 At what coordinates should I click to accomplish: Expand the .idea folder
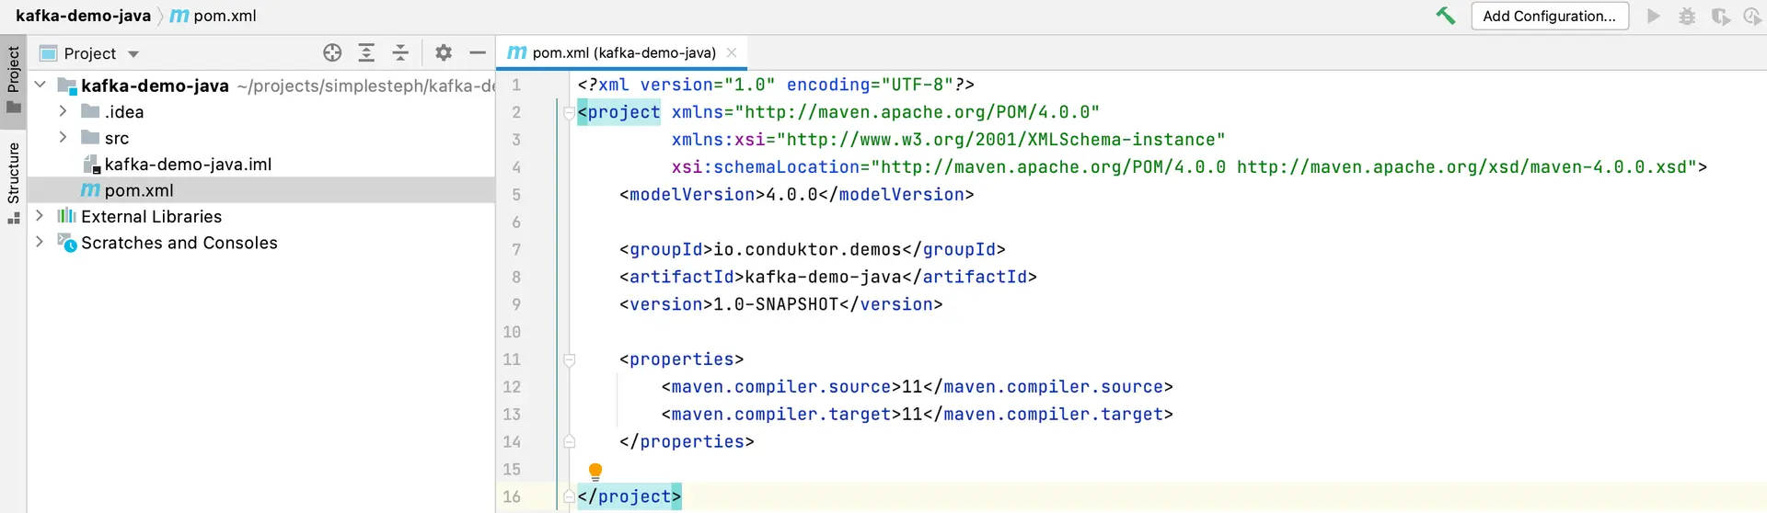tap(63, 111)
